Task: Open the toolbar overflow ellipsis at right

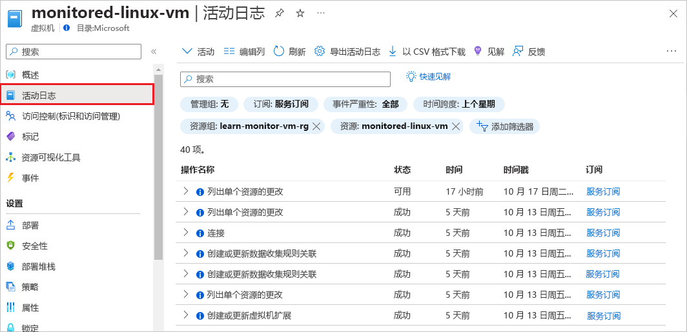Action: pos(672,51)
